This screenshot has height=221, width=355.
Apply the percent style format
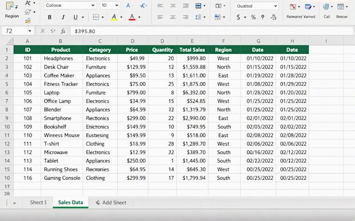click(x=253, y=17)
